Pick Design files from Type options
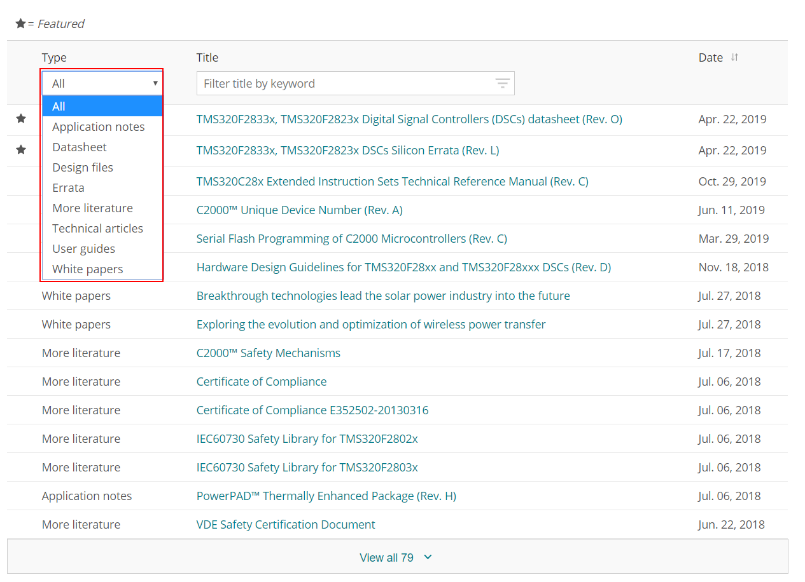805x582 pixels. [x=83, y=167]
